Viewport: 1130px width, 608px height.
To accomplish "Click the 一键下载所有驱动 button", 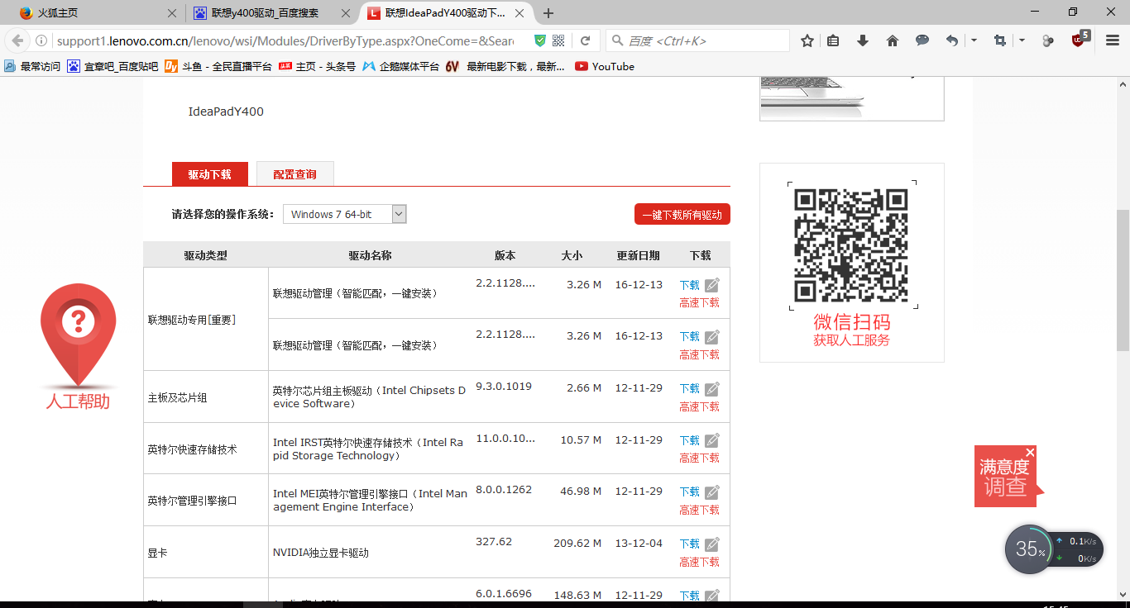I will [x=682, y=213].
